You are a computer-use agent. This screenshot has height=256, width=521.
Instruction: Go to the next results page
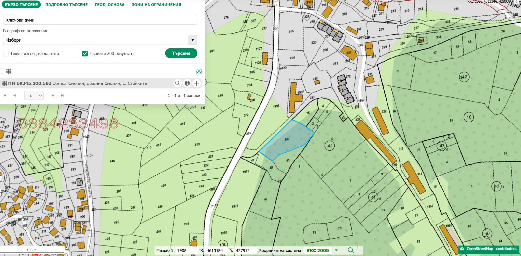pos(53,96)
